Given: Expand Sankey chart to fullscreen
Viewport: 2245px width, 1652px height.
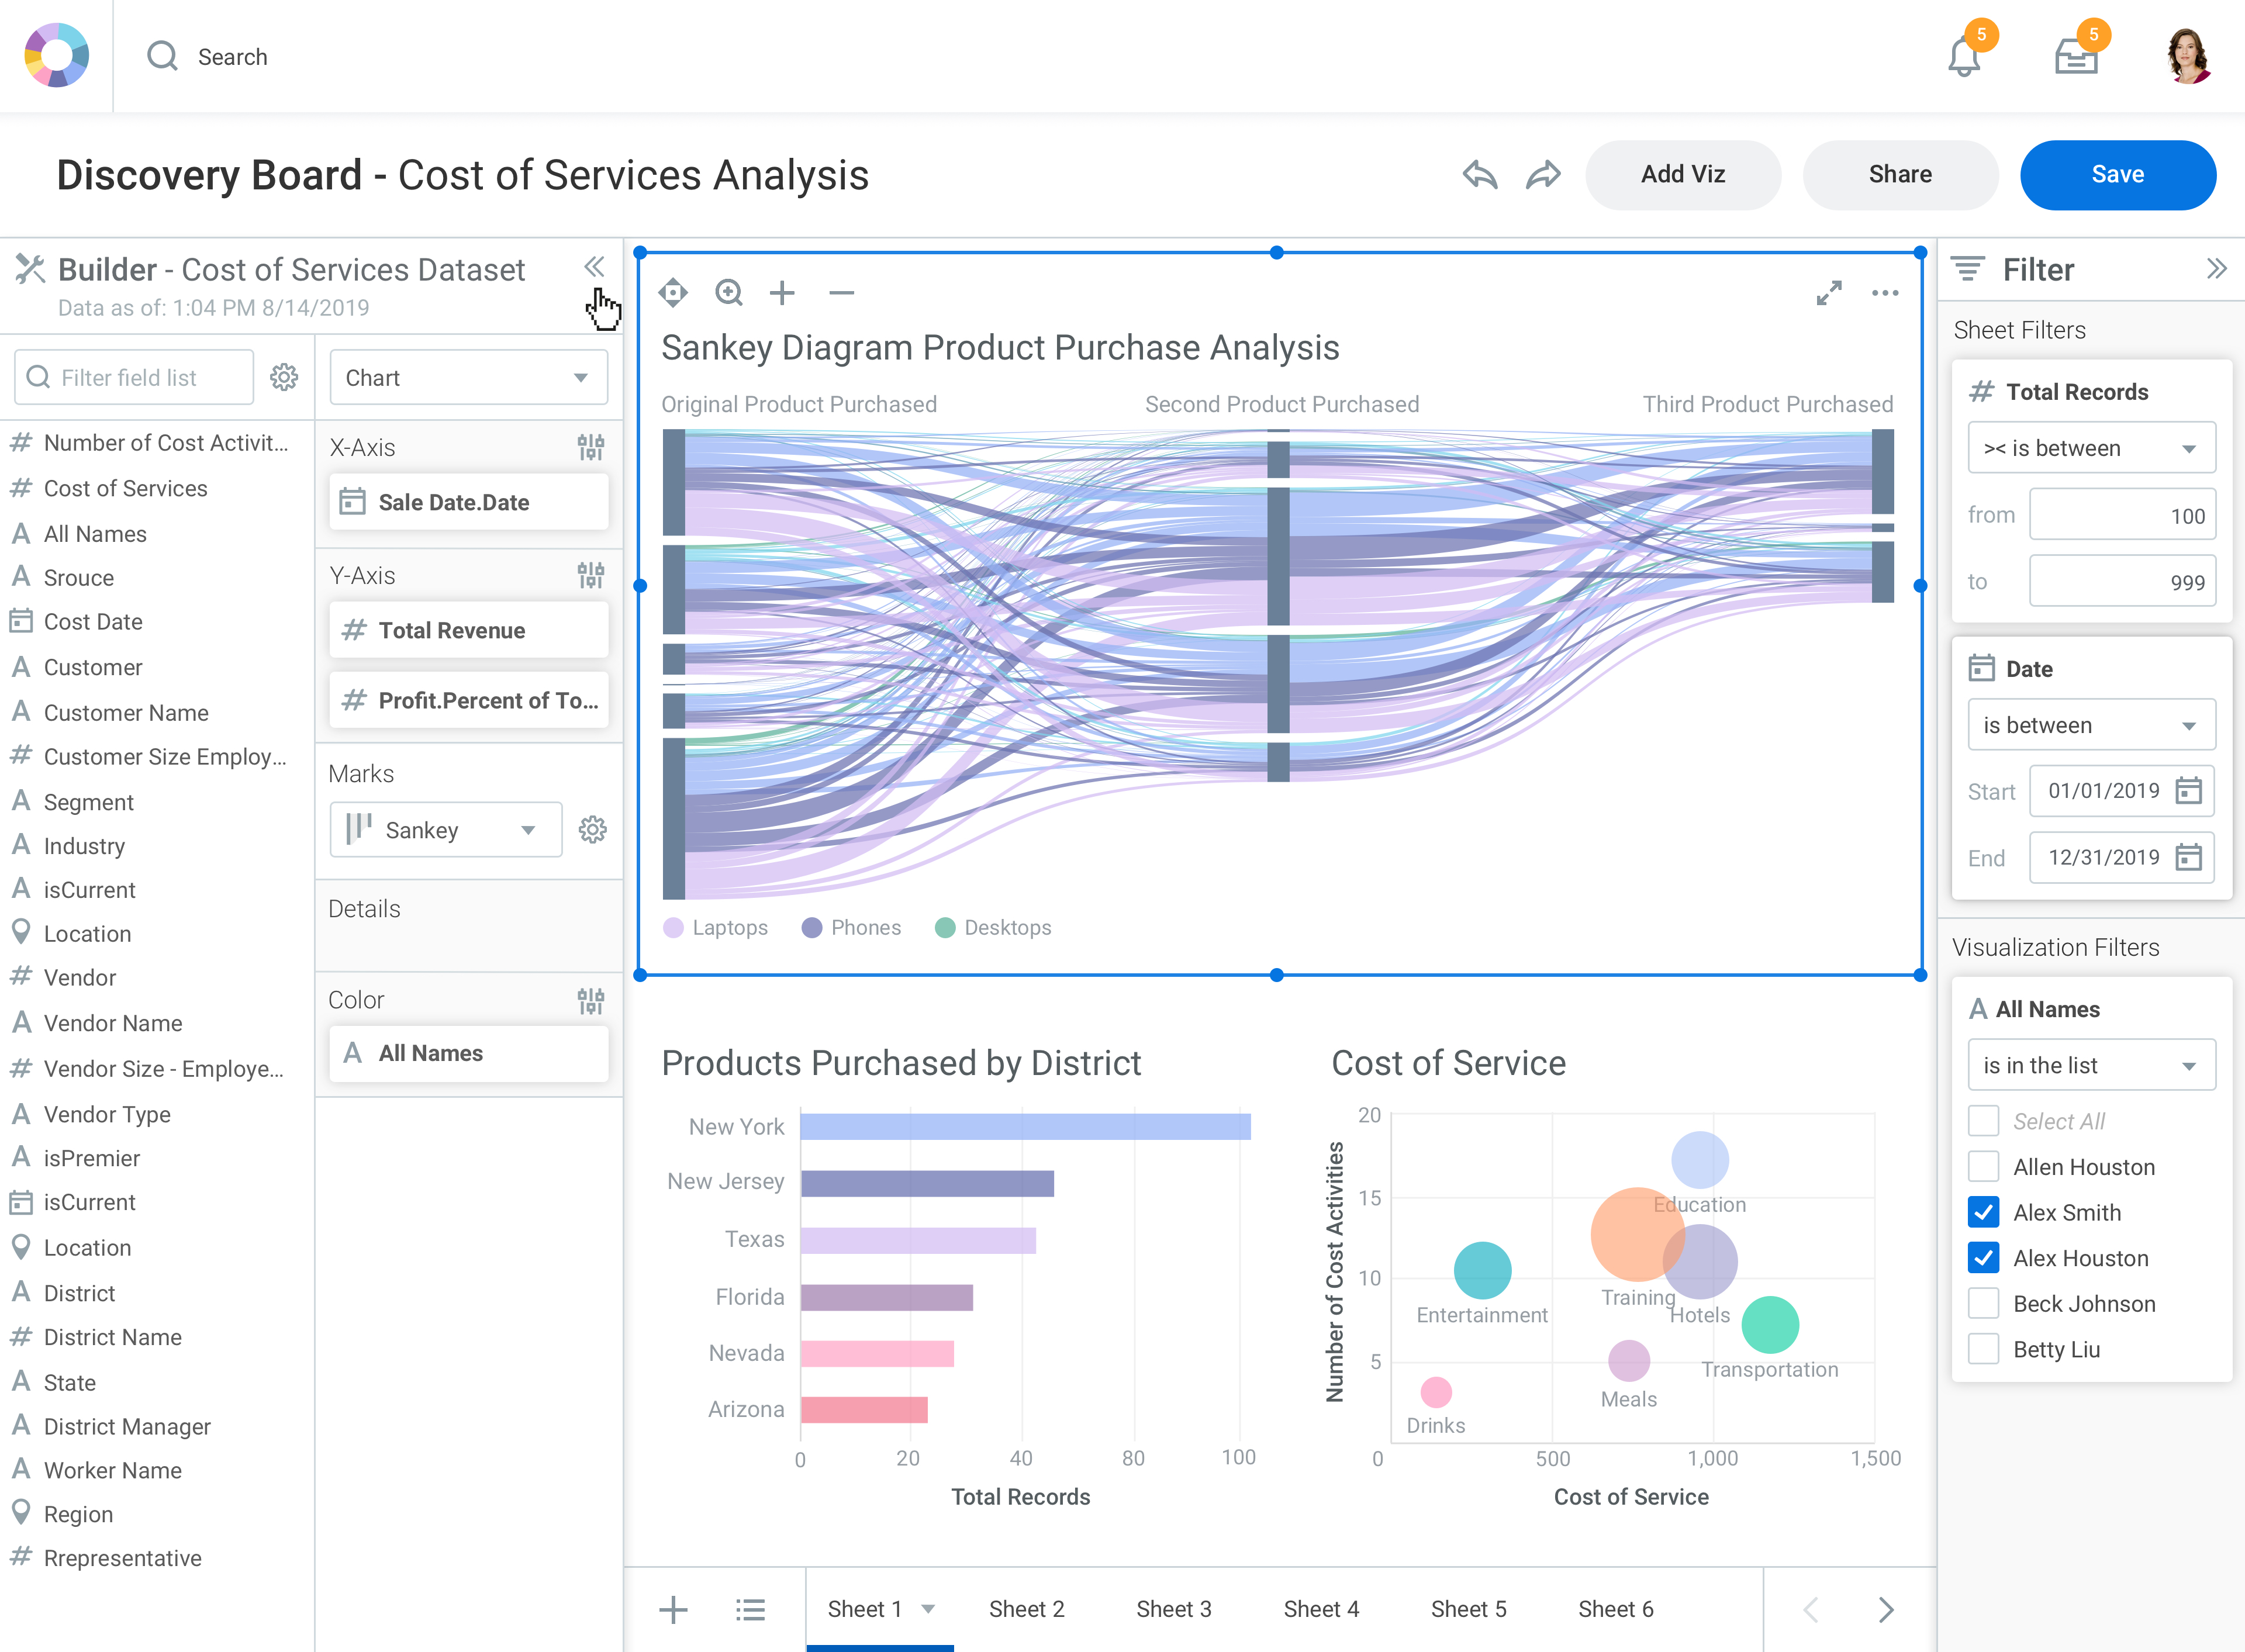Looking at the screenshot, I should [x=1828, y=293].
